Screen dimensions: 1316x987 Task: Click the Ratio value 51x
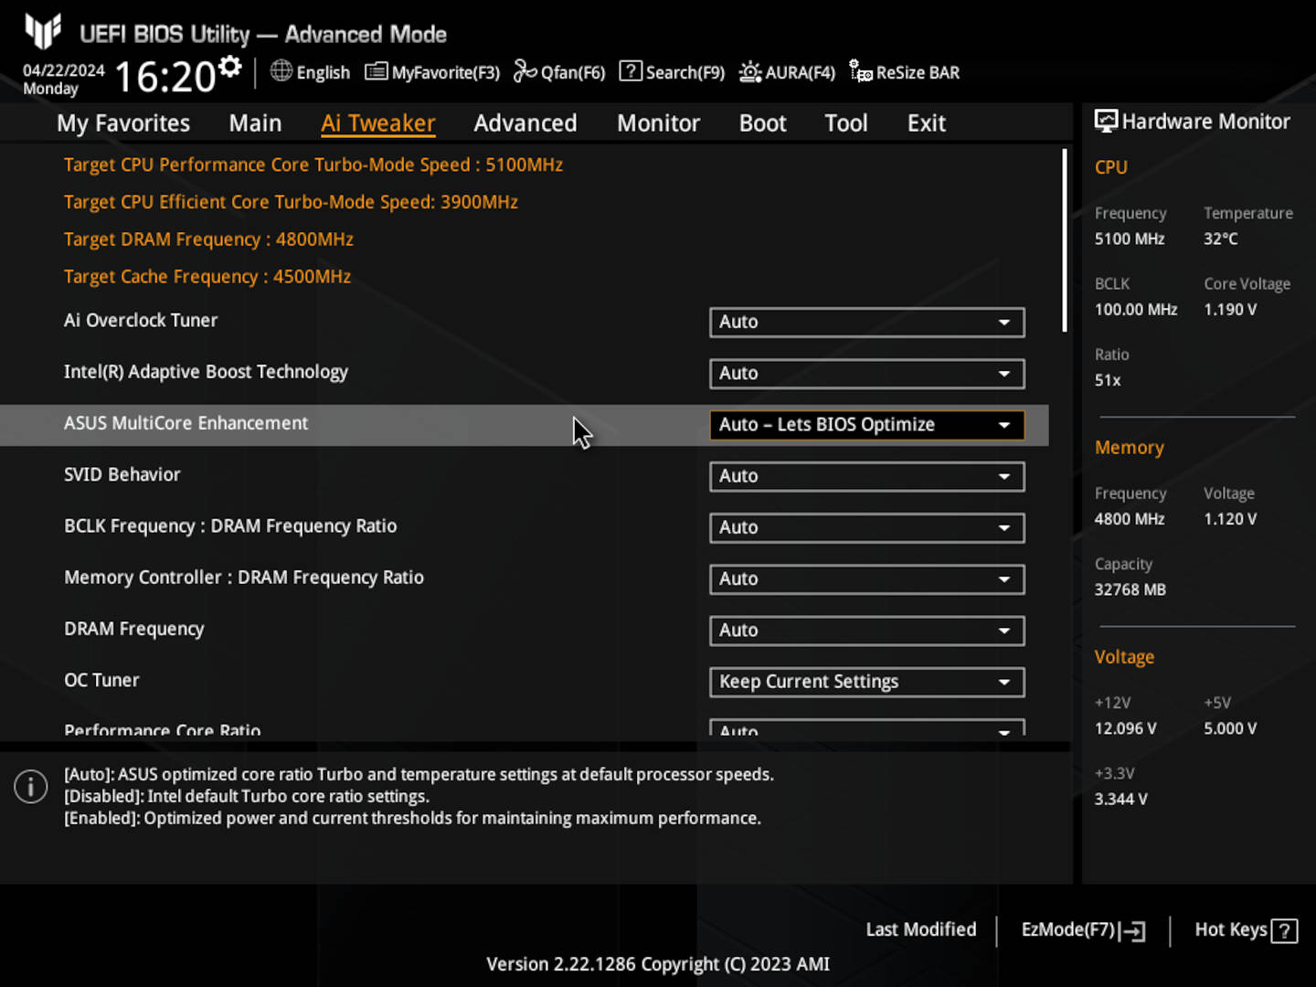(x=1108, y=380)
